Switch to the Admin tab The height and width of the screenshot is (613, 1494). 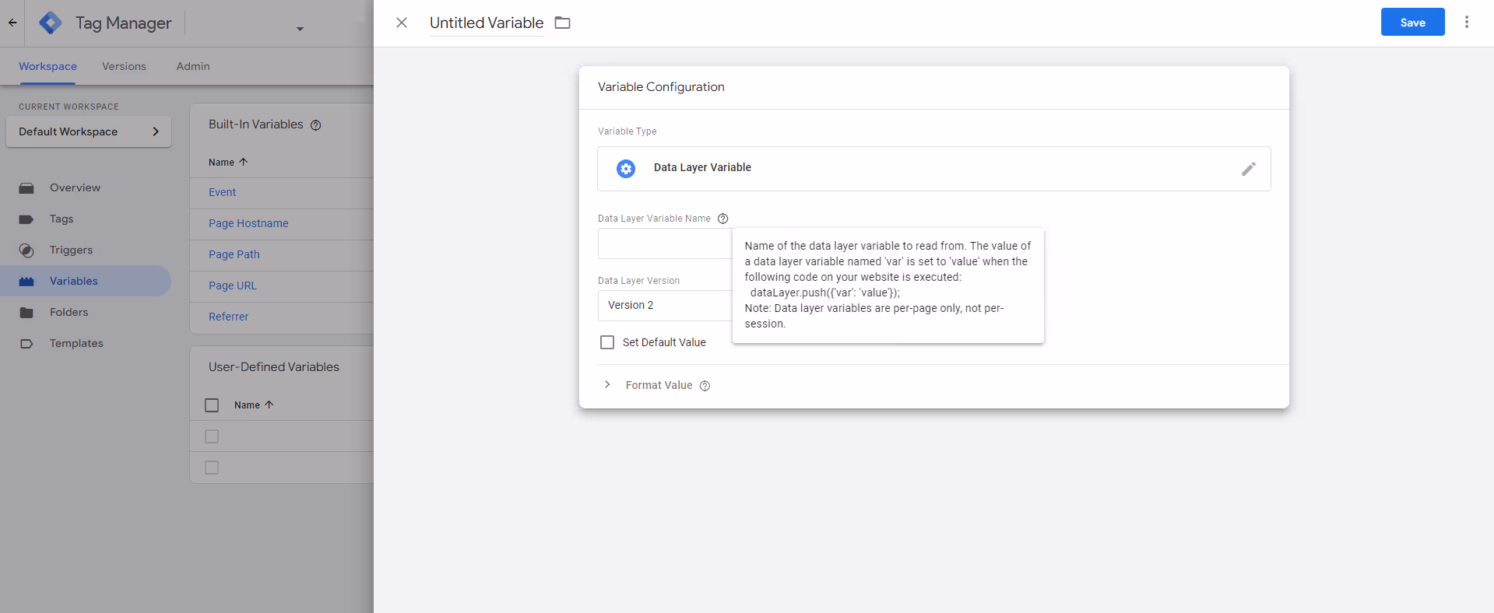[193, 66]
